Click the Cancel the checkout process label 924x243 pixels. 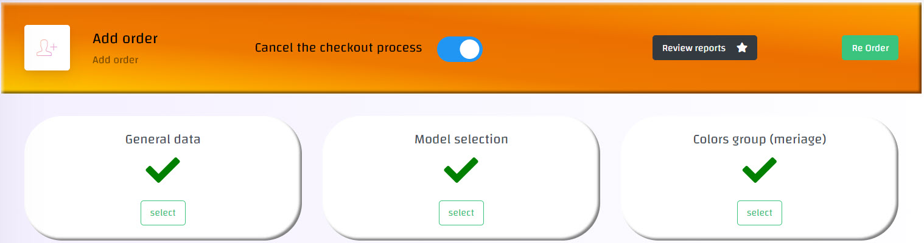pos(338,48)
